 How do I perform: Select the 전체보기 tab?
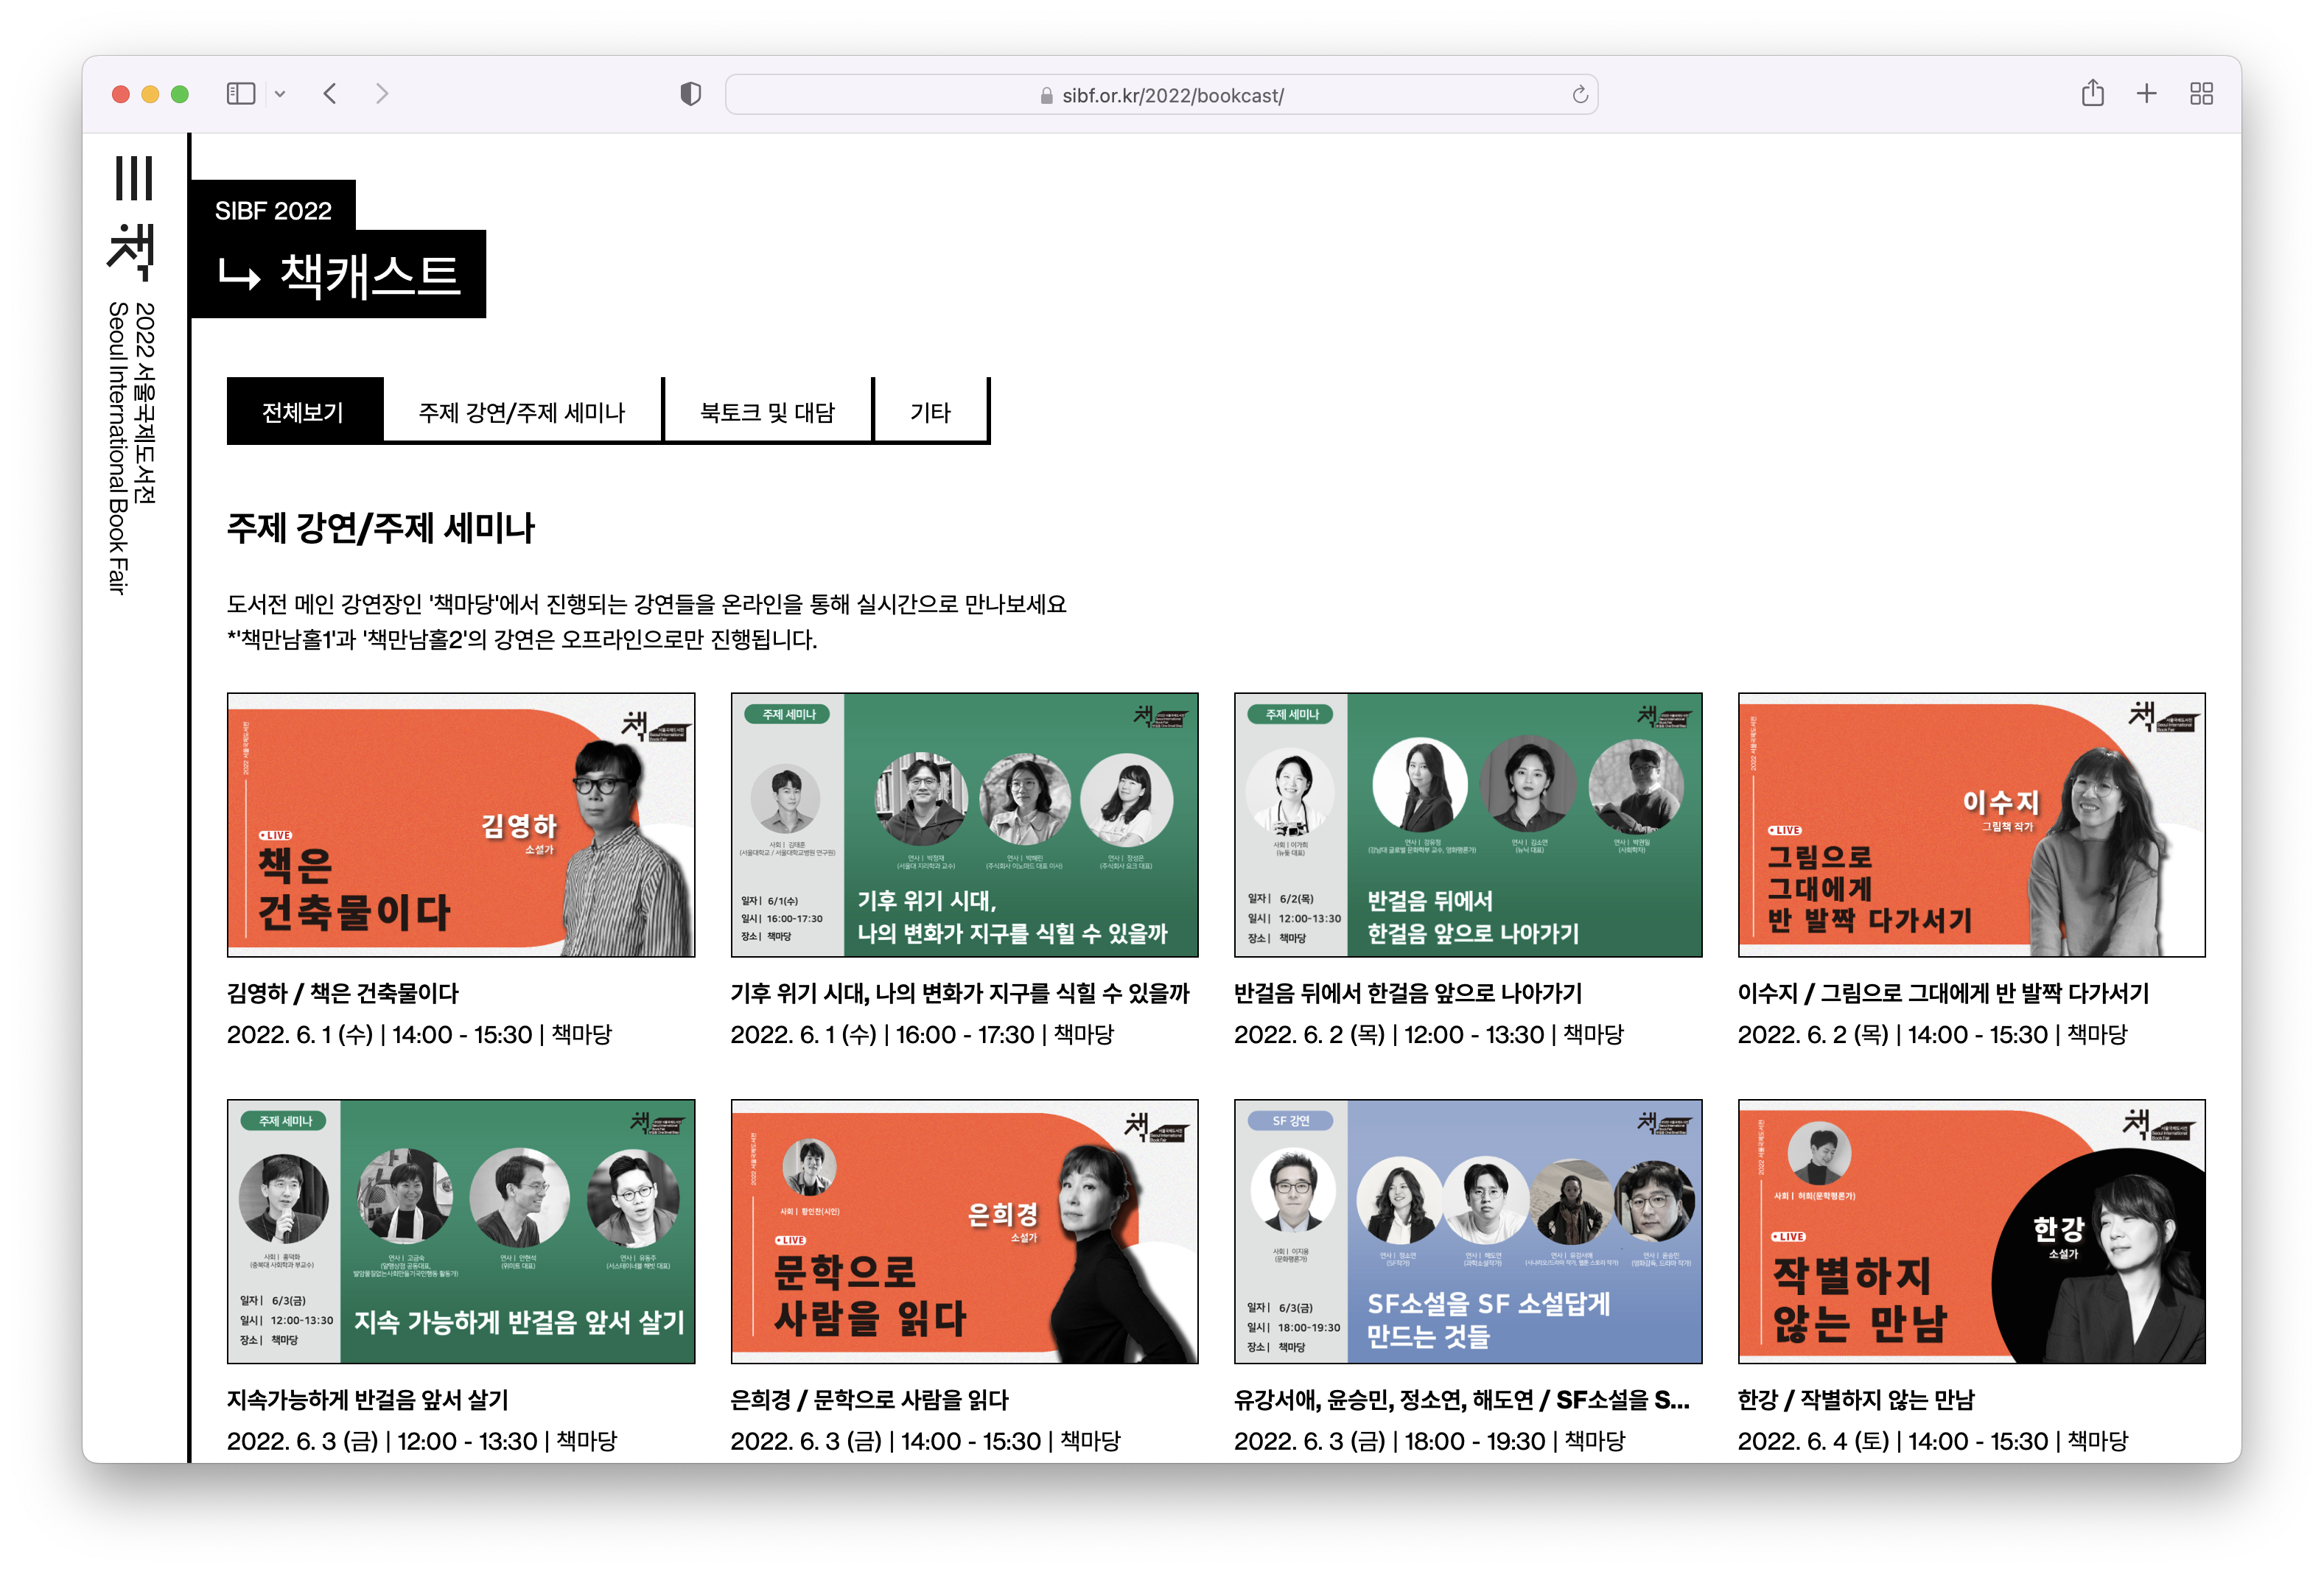pos(303,411)
